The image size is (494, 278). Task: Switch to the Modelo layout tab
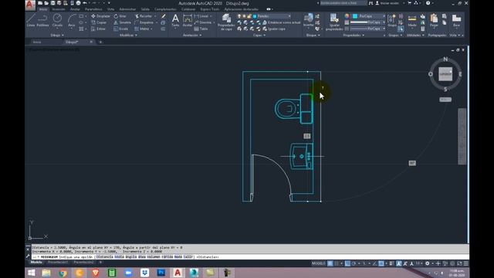(36, 263)
